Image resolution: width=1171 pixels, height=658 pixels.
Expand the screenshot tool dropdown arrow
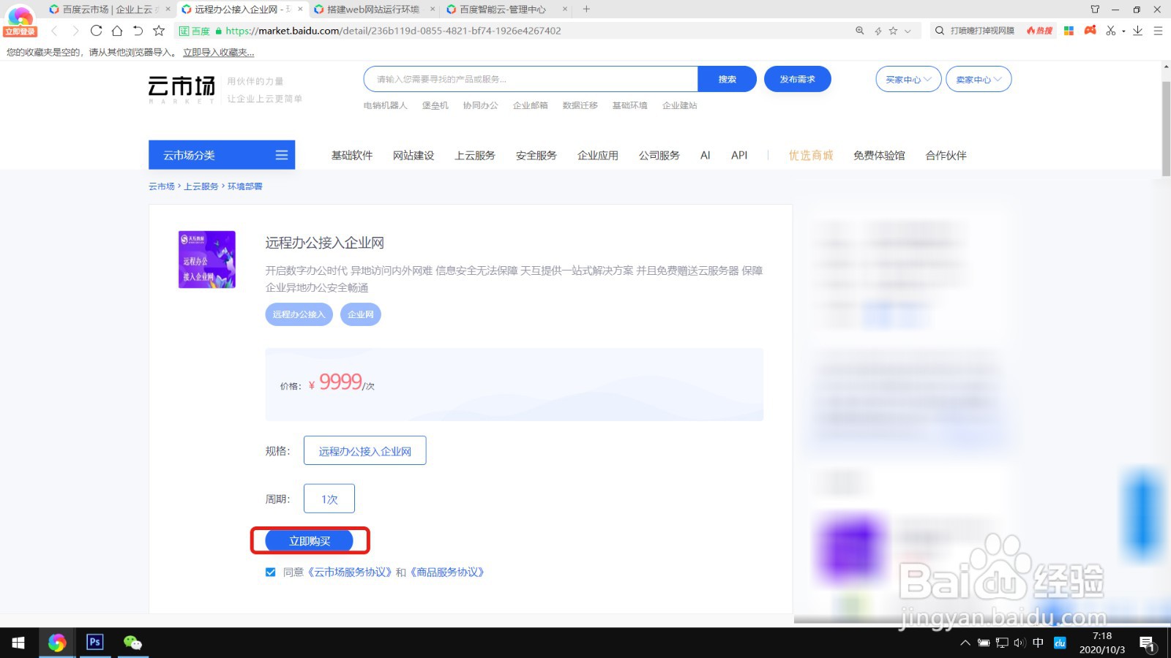(x=1123, y=31)
